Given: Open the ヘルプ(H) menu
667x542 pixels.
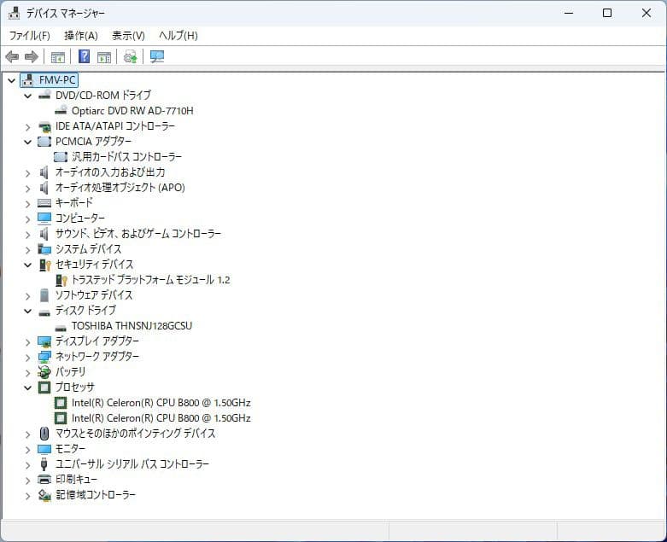Looking at the screenshot, I should click(178, 35).
